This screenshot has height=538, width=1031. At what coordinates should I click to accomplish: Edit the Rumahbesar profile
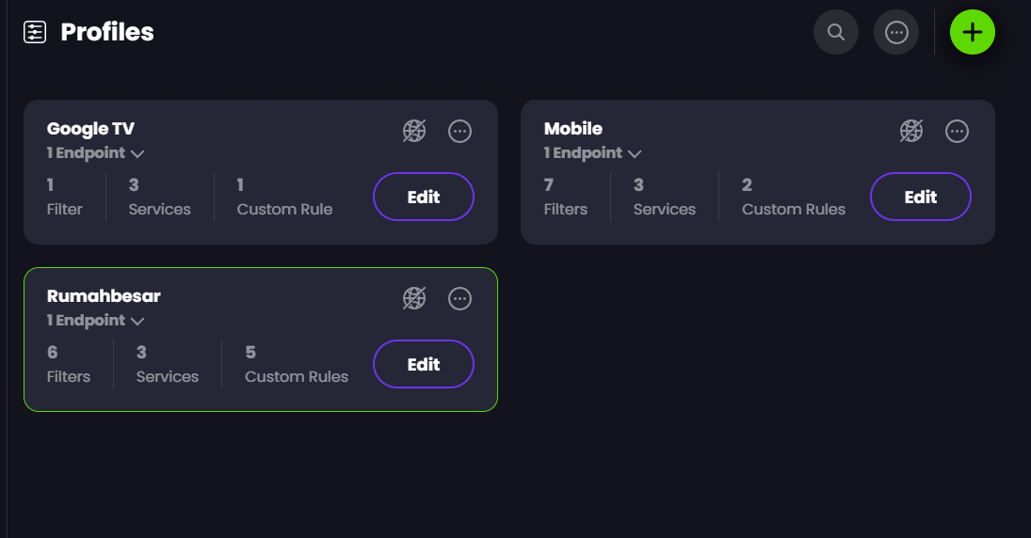click(424, 364)
